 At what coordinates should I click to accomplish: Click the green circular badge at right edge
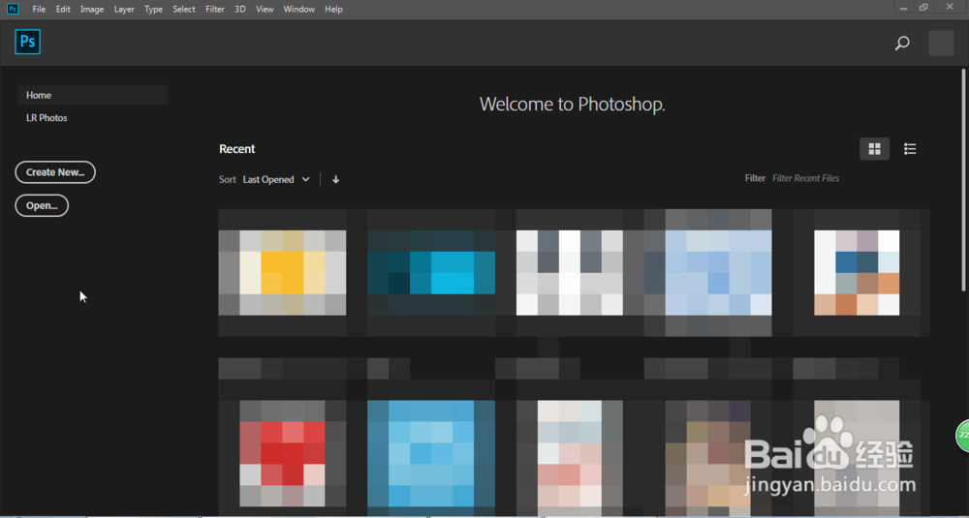click(963, 436)
